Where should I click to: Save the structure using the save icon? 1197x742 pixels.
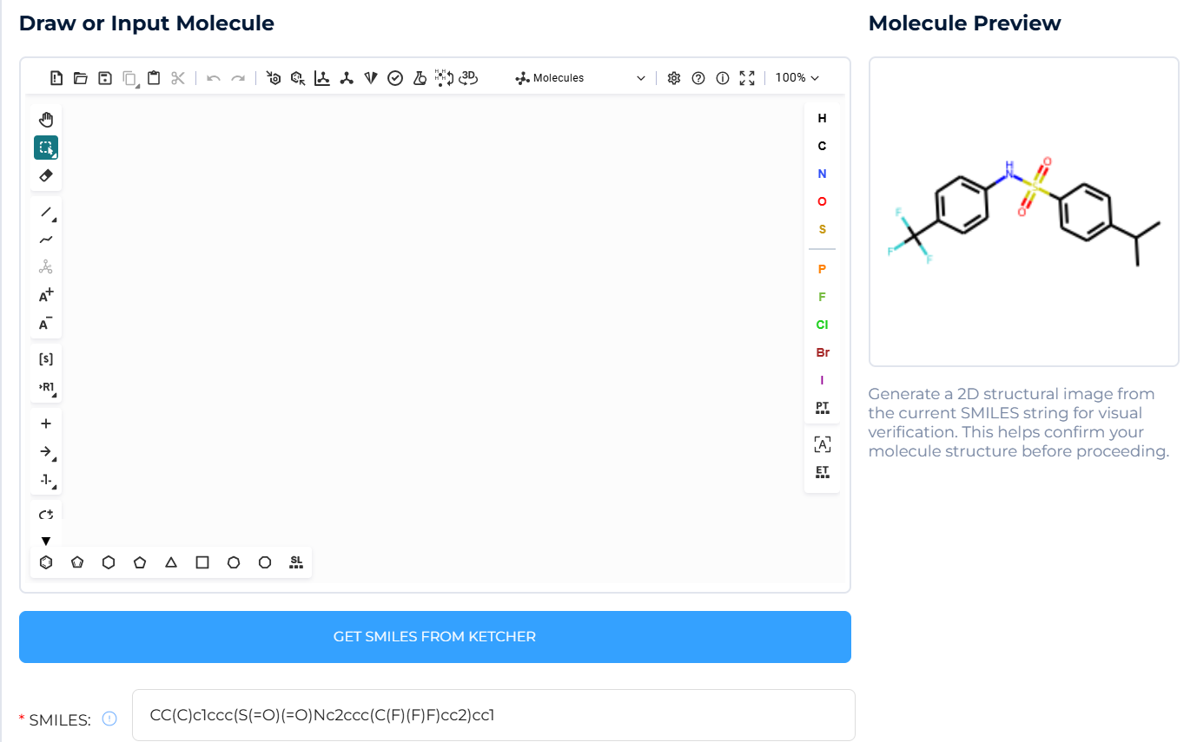click(x=104, y=77)
